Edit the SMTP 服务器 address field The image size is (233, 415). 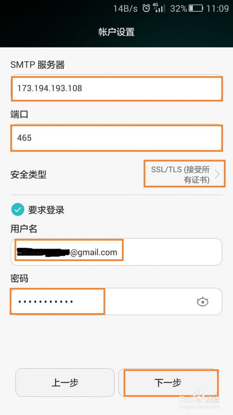(x=116, y=88)
